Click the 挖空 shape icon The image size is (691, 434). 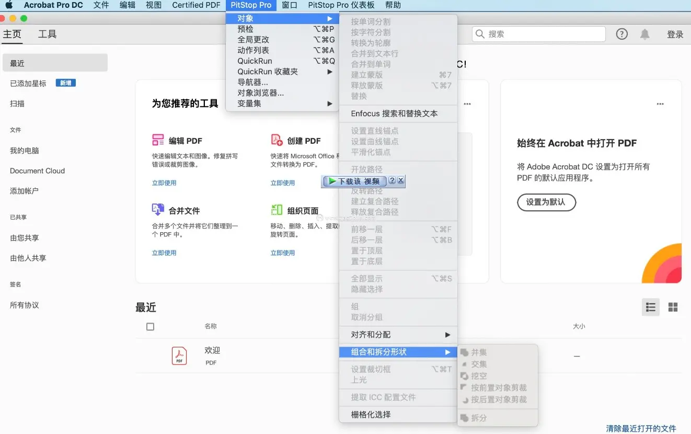click(x=464, y=376)
